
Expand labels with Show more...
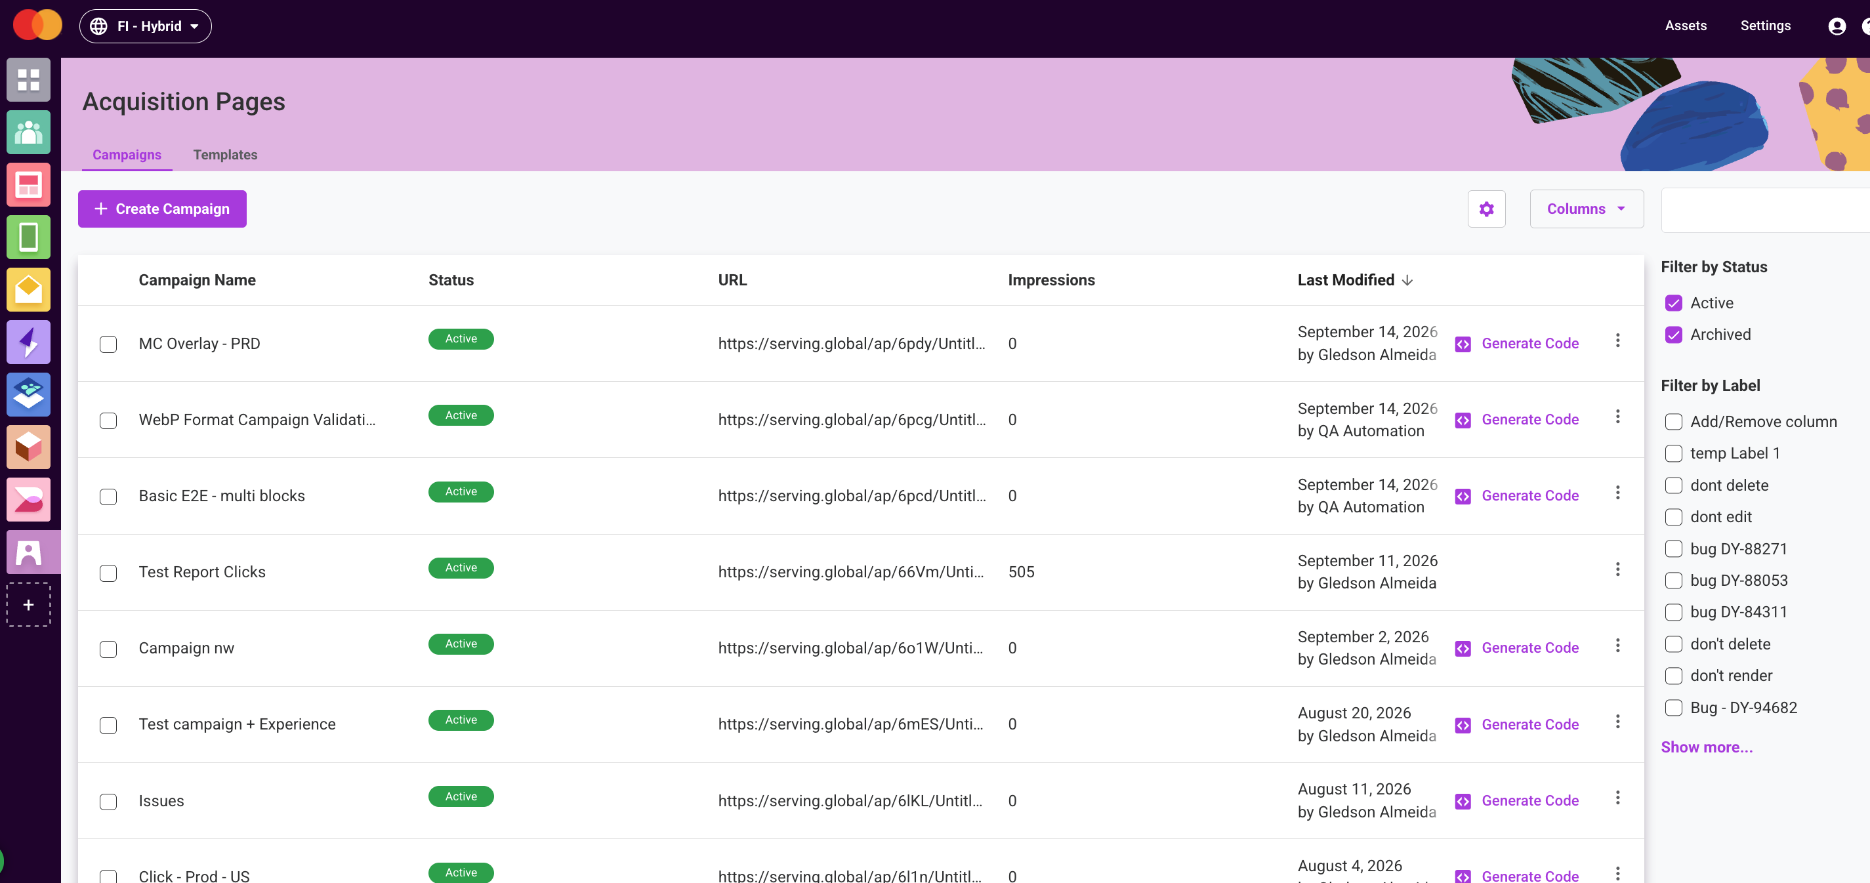coord(1706,747)
